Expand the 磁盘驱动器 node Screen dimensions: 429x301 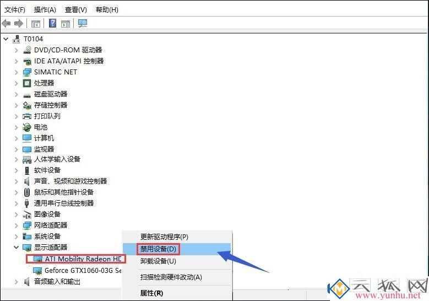(16, 94)
